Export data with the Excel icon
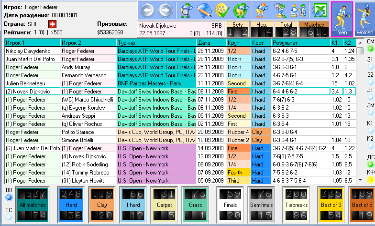 320,10
